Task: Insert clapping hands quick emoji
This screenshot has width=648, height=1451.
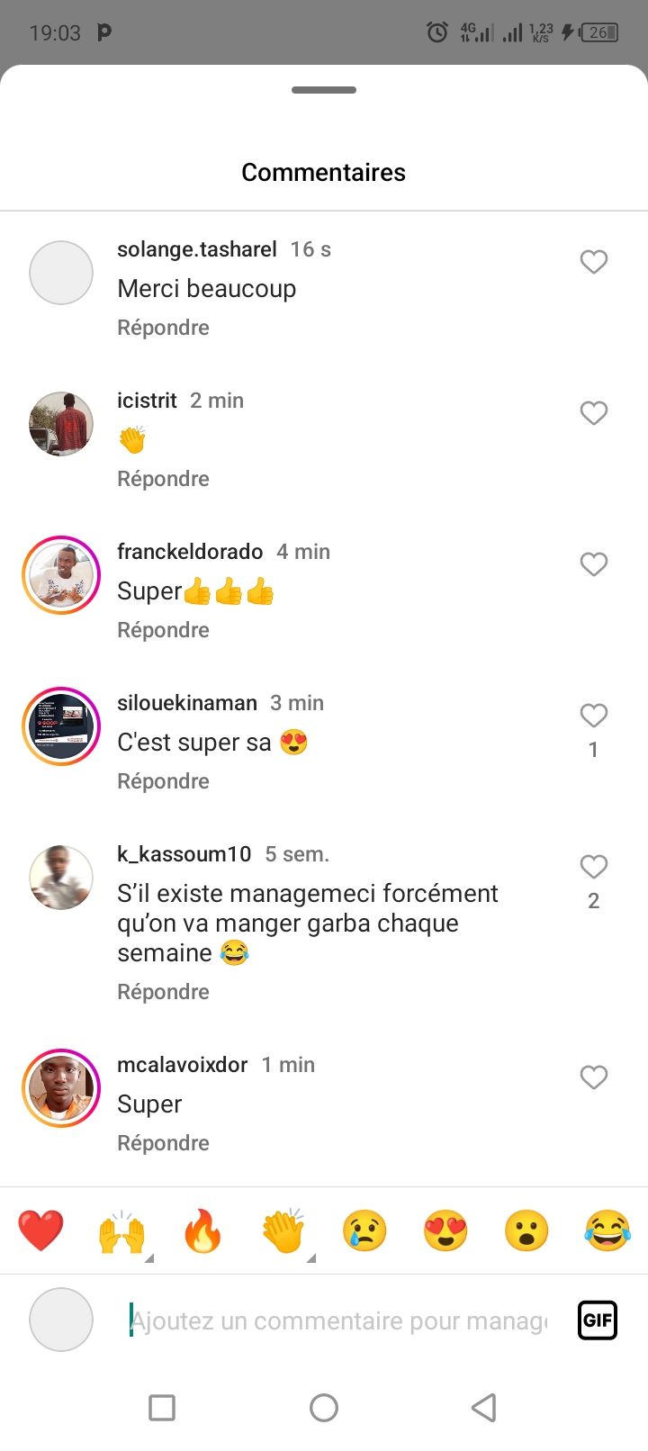Action: [283, 1230]
